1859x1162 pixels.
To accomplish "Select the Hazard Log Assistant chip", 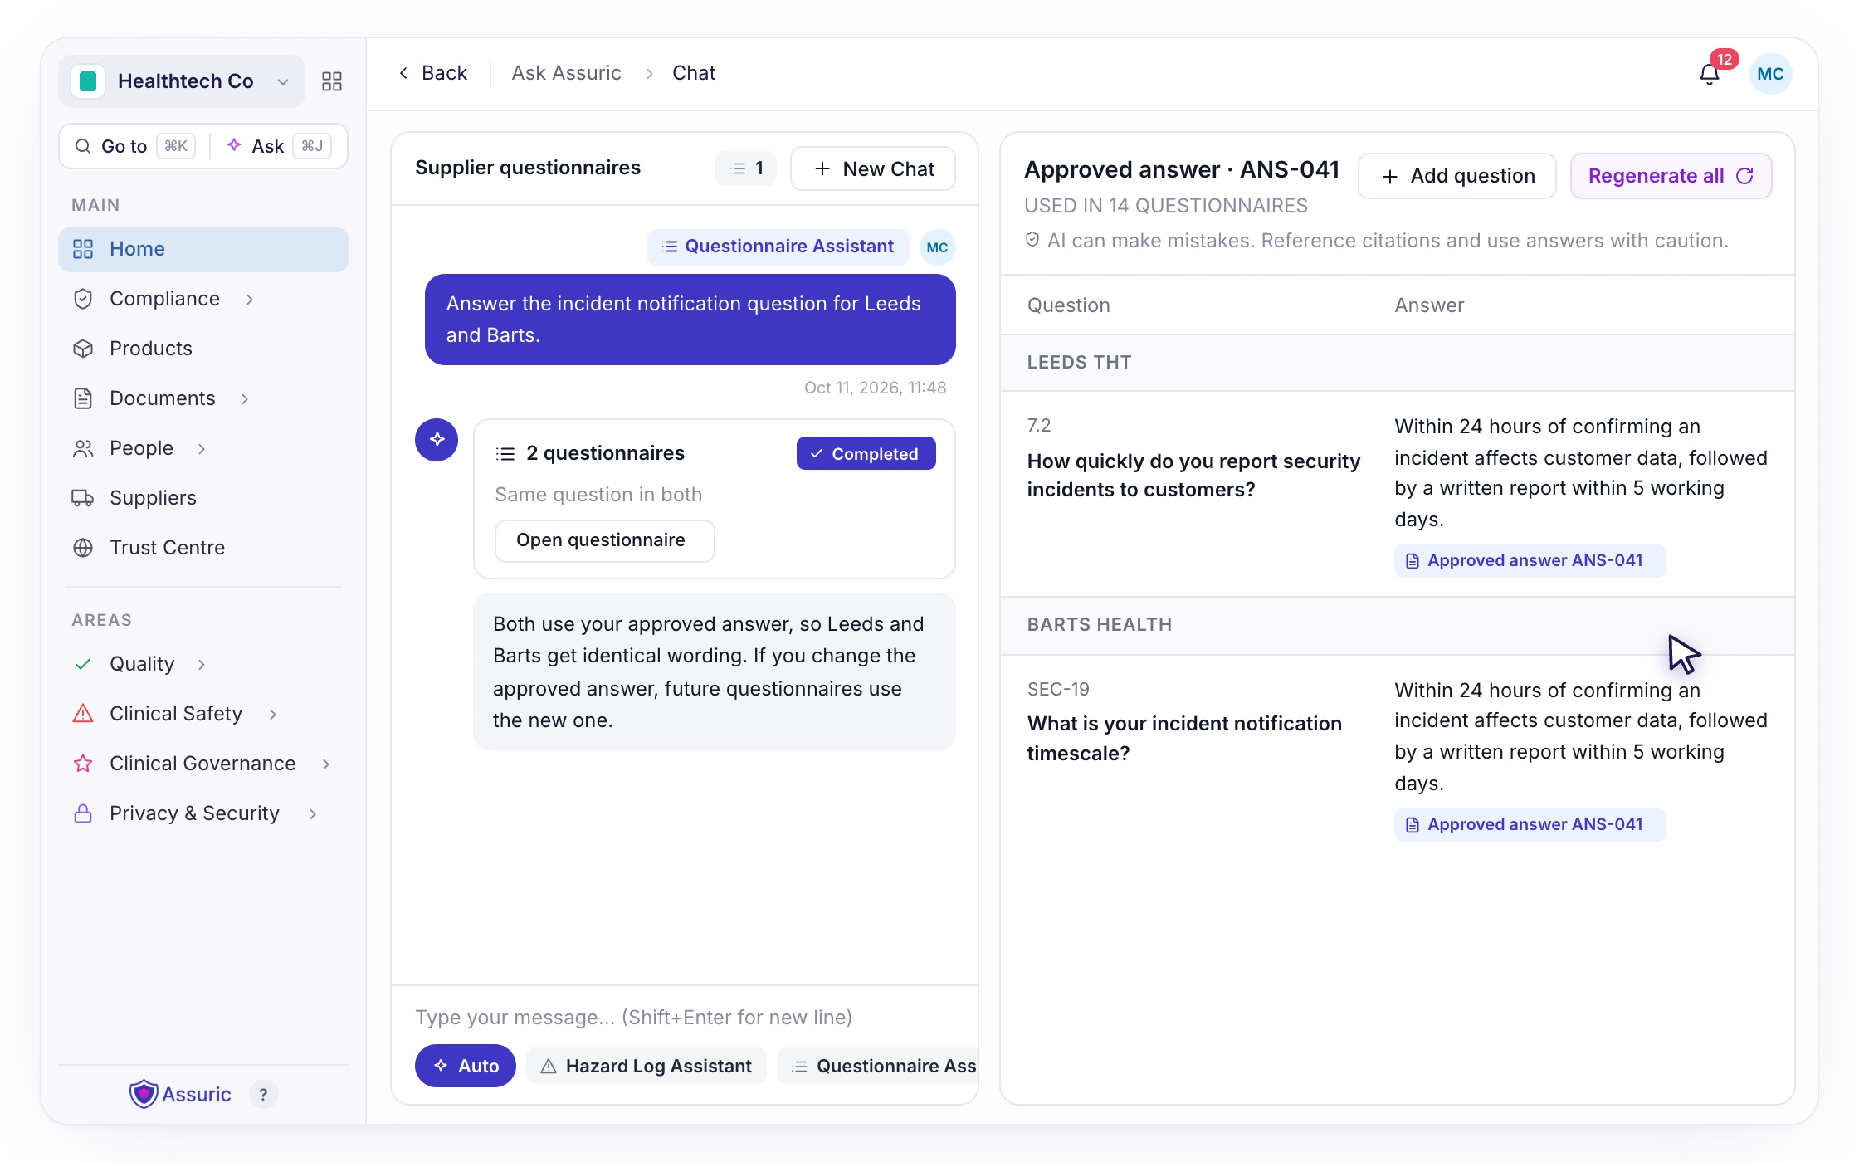I will coord(647,1066).
